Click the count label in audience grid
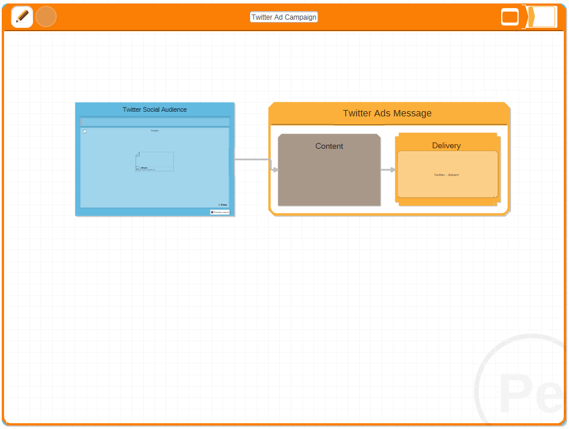569x429 pixels. click(x=223, y=205)
